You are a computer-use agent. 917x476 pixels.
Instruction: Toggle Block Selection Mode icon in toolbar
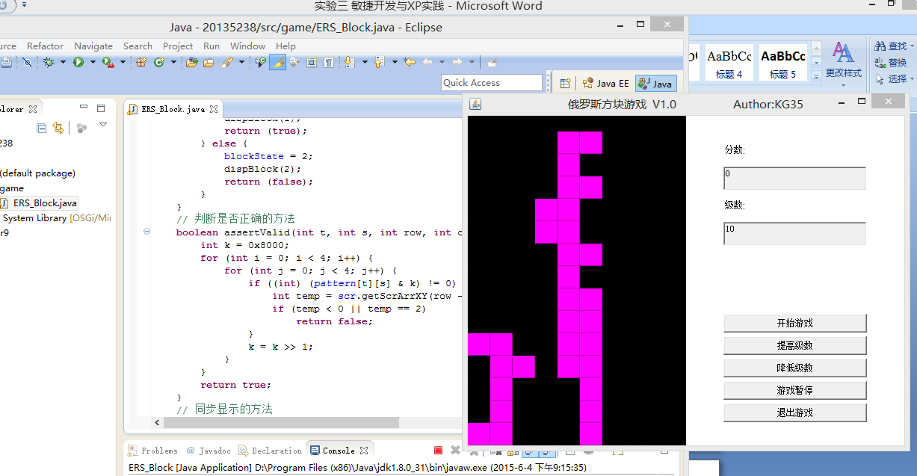(x=312, y=62)
